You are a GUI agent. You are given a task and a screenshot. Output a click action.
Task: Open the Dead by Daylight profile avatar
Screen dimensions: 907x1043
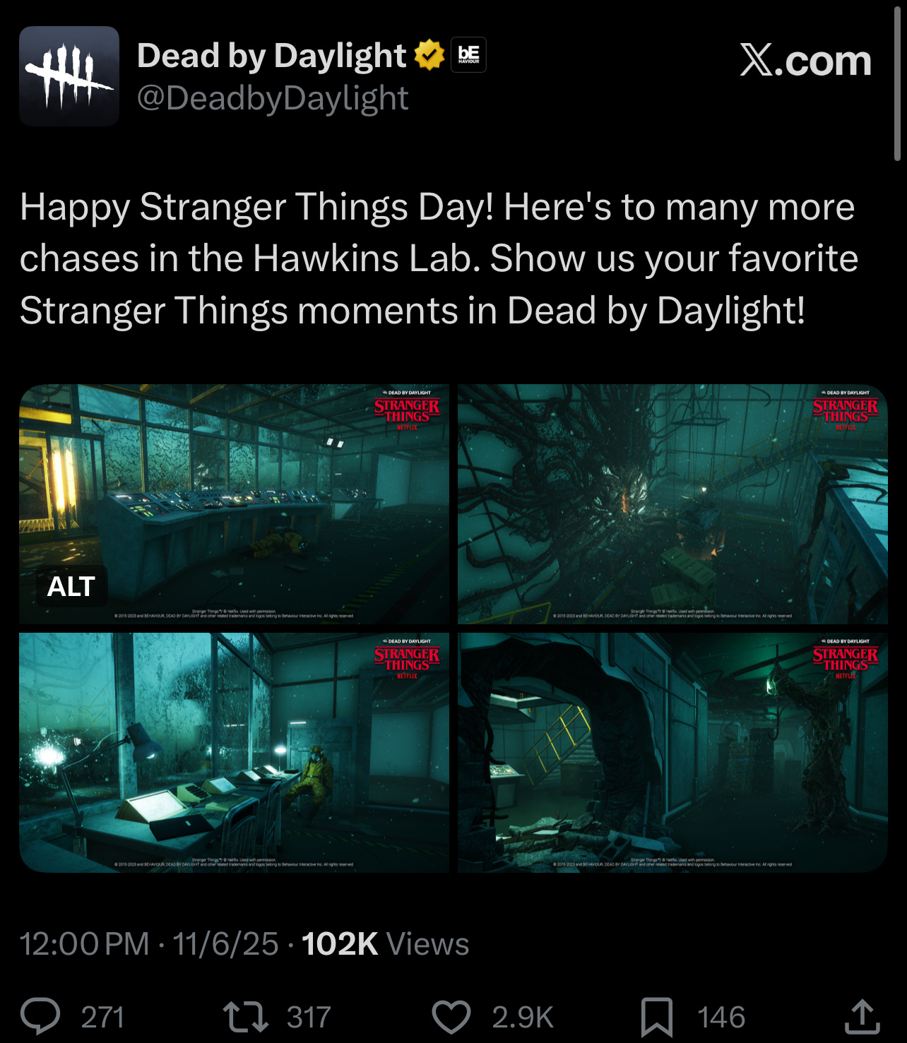pos(69,76)
